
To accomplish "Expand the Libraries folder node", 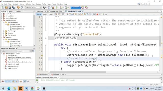I will (x=4, y=33).
